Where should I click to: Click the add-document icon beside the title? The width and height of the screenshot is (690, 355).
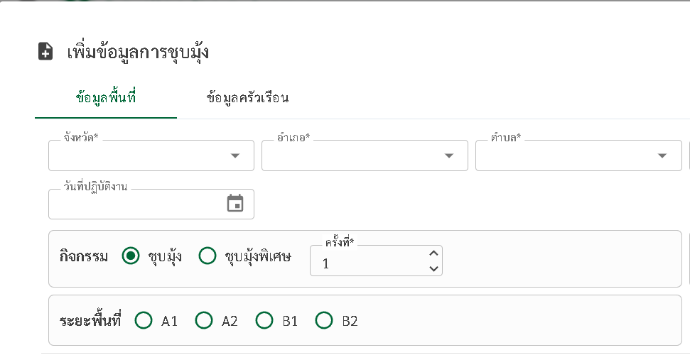pyautogui.click(x=45, y=51)
